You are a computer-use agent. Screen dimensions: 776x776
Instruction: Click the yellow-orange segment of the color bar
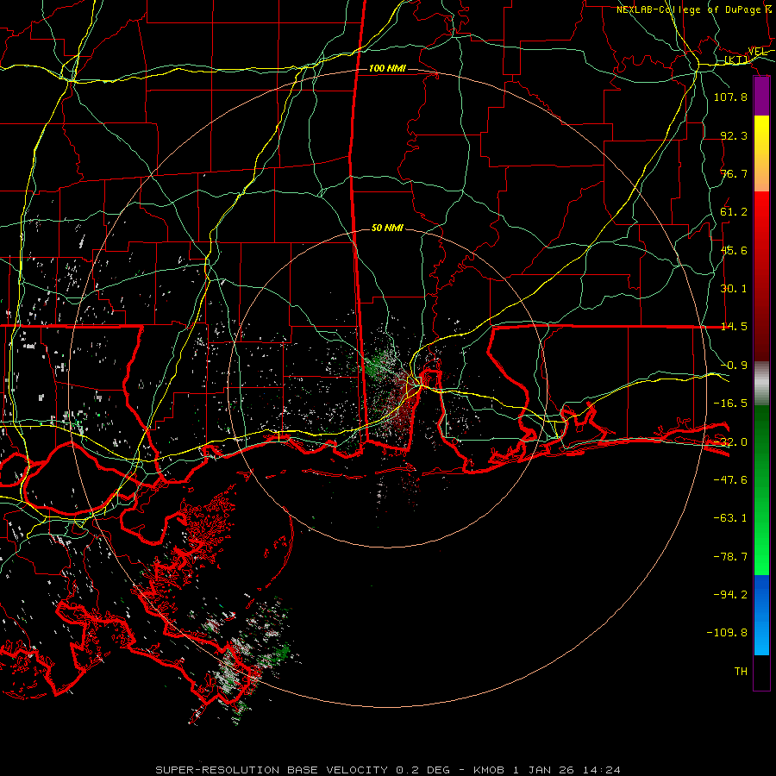pos(761,153)
